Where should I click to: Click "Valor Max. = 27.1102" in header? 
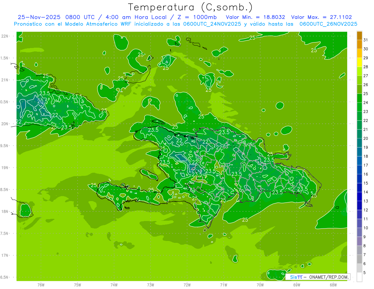322,17
